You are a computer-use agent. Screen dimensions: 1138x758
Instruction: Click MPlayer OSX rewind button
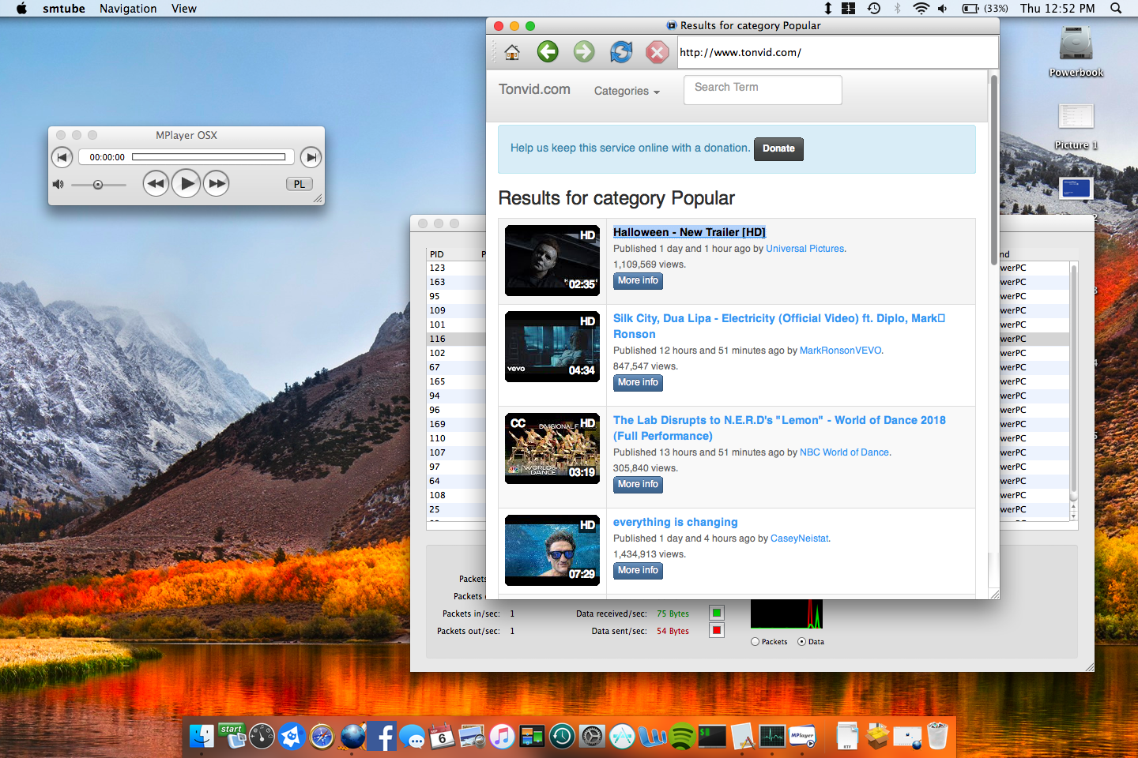click(156, 184)
